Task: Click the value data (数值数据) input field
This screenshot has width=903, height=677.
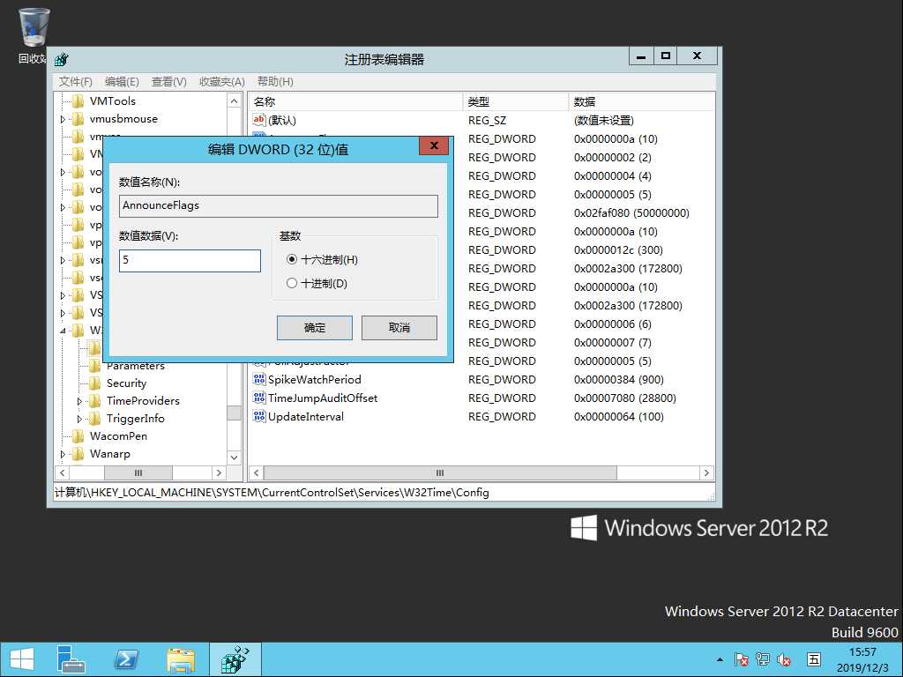Action: click(190, 260)
